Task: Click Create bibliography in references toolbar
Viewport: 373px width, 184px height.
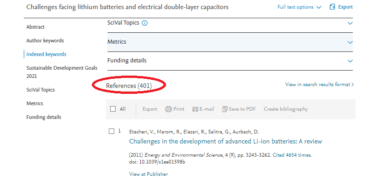Action: coord(286,109)
